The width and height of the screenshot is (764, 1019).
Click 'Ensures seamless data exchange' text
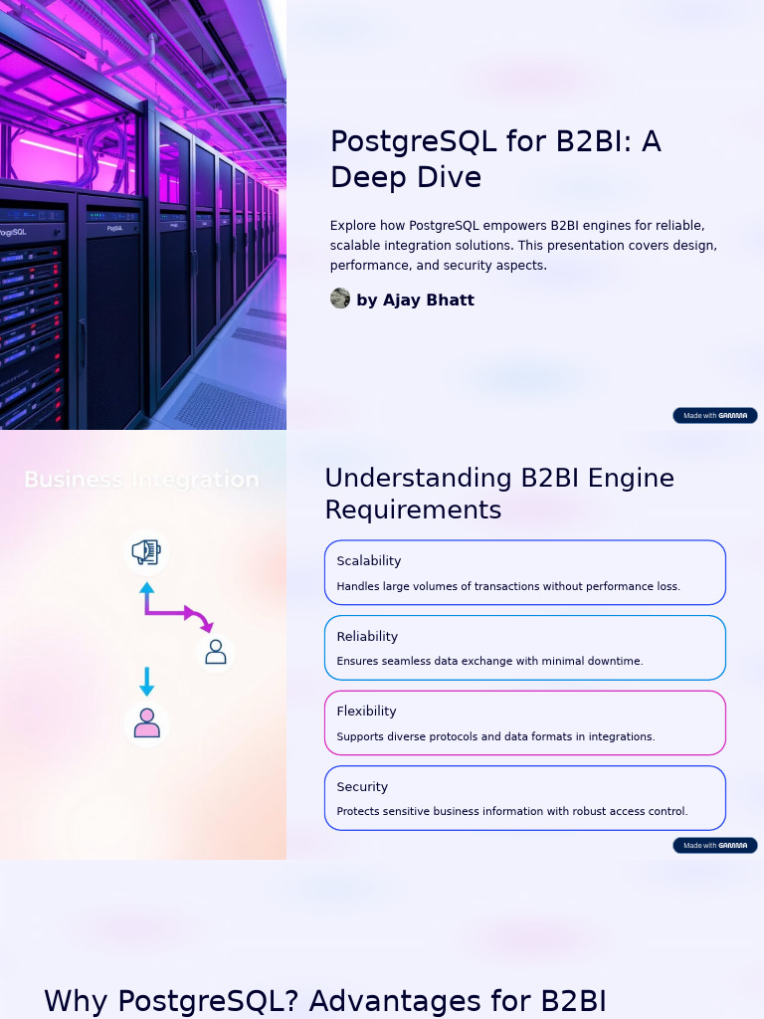pyautogui.click(x=489, y=661)
